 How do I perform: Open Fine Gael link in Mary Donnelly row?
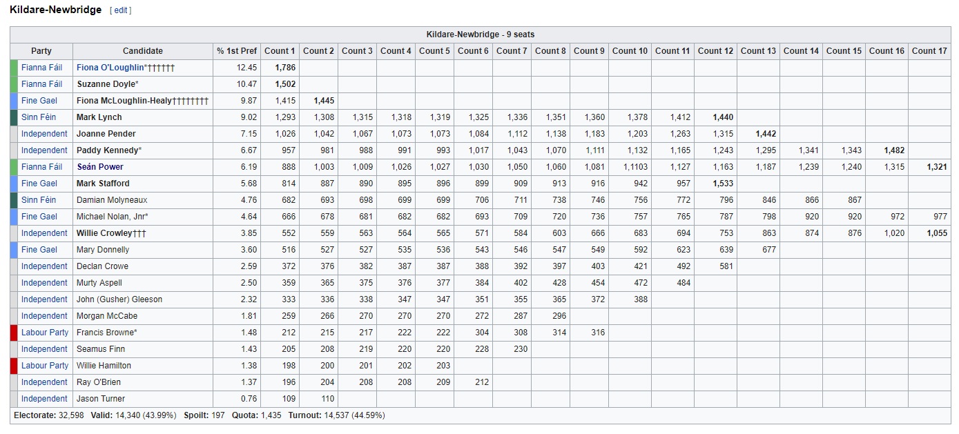[39, 250]
